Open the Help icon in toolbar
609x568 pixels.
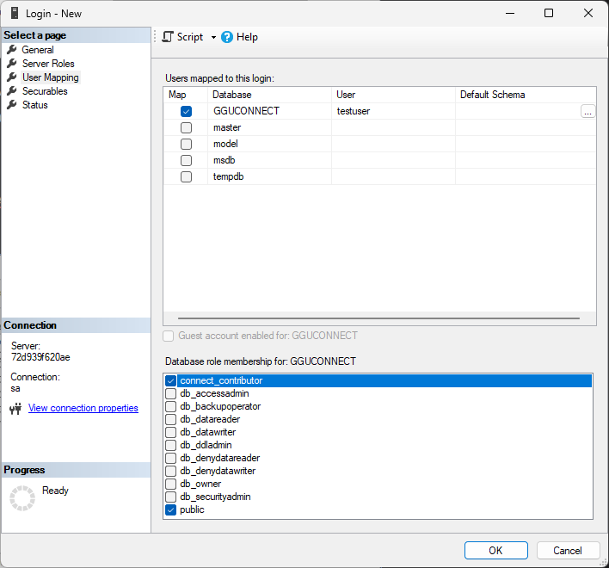[227, 37]
